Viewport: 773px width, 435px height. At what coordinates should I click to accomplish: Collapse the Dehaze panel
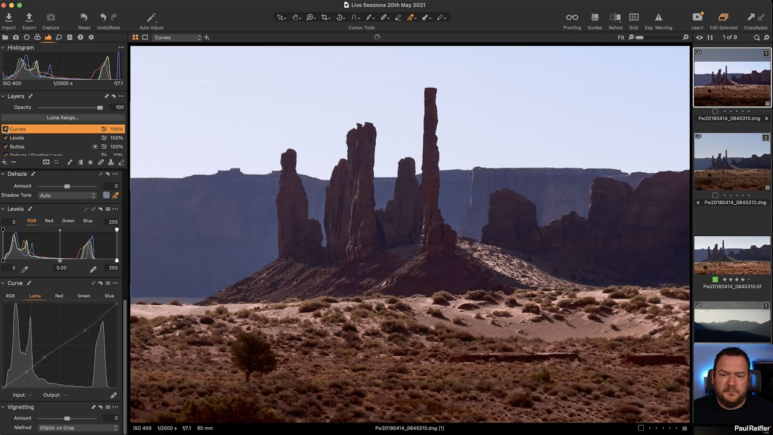[x=3, y=174]
